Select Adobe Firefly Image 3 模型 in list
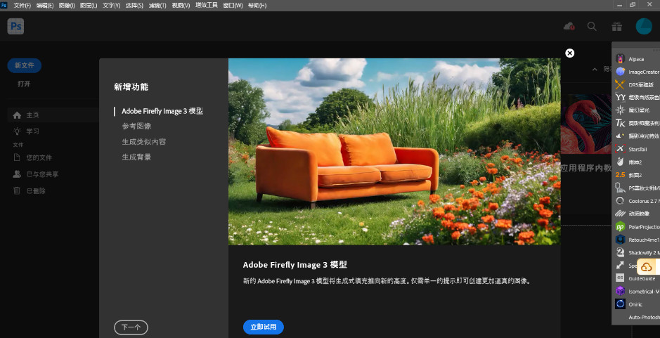The height and width of the screenshot is (338, 660). [162, 111]
